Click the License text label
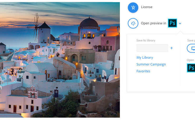Image resolution: width=195 pixels, height=120 pixels. (147, 7)
